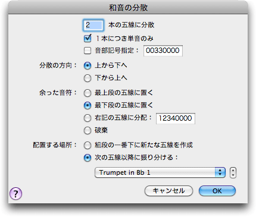Viewport: 256px width, 217px height.
Task: Select the '破棄' discard radio button
Action: coord(88,130)
